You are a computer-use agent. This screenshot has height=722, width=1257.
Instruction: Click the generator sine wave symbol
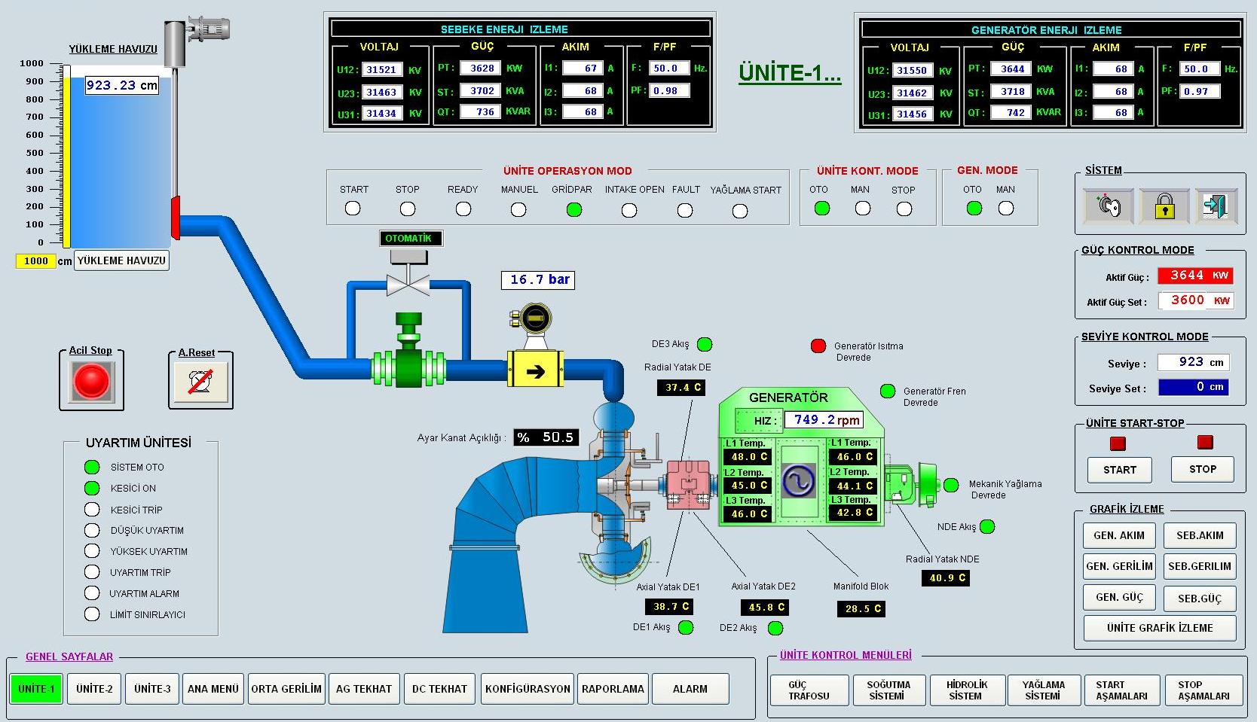pyautogui.click(x=798, y=480)
